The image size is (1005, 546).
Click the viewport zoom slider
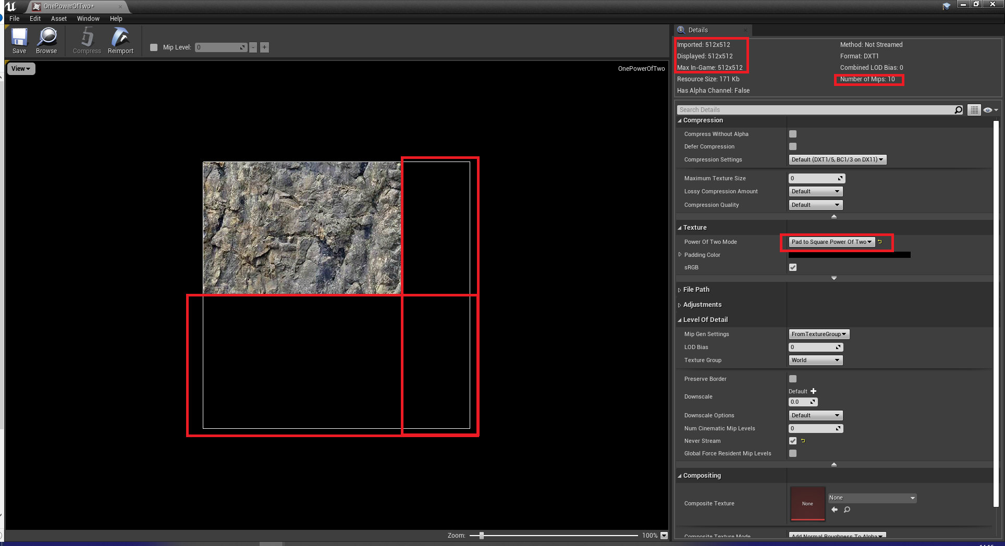point(554,536)
